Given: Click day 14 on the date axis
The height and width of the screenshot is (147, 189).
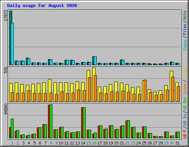Looking at the screenshot, I should coord(83,143).
